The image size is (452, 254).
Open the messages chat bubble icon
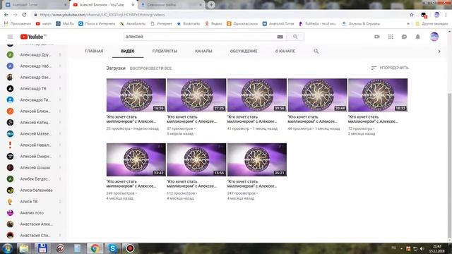coord(404,37)
